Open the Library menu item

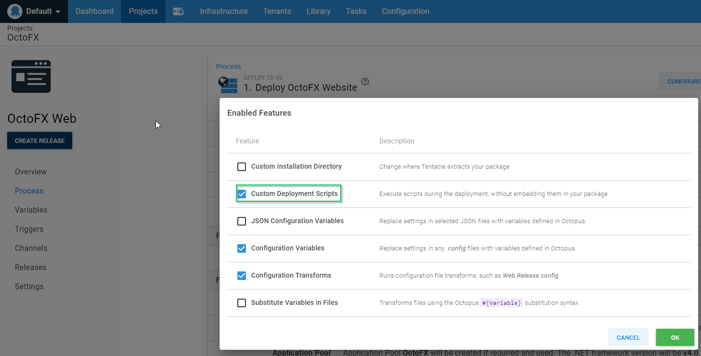tap(318, 11)
